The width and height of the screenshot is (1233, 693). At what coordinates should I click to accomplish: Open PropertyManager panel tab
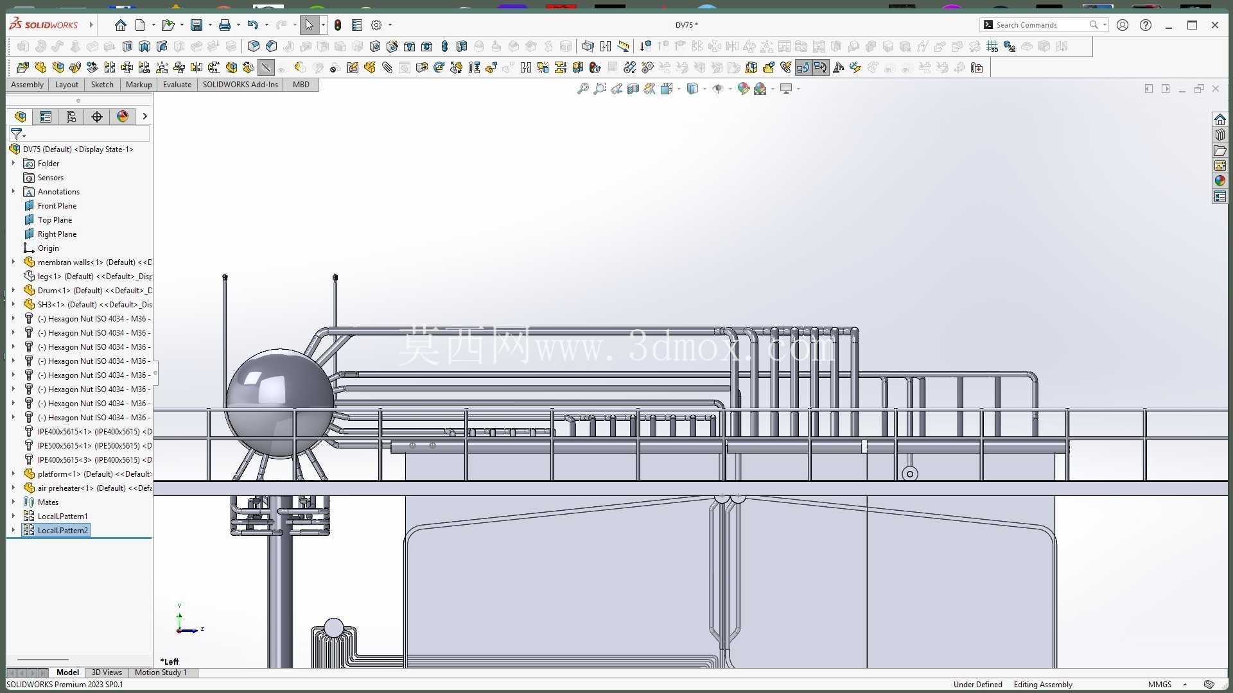click(46, 116)
